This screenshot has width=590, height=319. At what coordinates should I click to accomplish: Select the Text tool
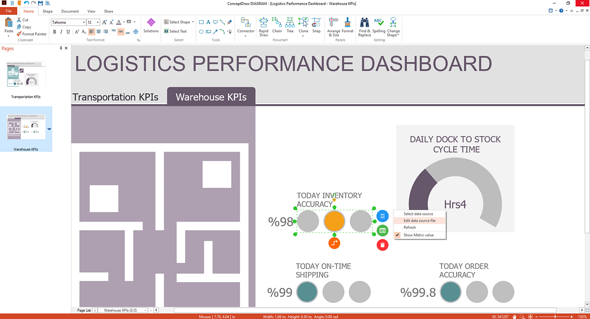point(208,22)
